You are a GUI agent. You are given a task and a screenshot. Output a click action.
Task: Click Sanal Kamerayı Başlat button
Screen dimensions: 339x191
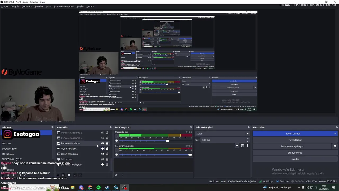click(292, 146)
